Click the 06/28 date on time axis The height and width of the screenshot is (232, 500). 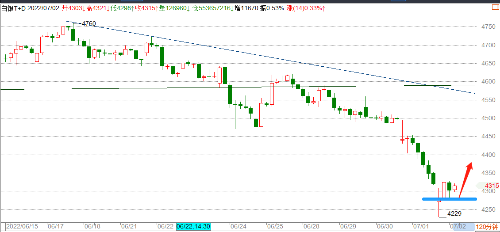(x=311, y=227)
